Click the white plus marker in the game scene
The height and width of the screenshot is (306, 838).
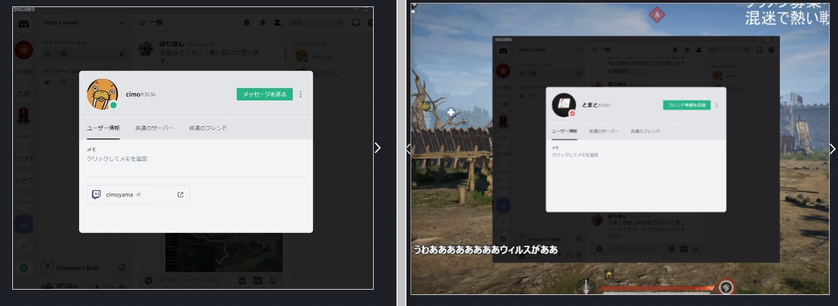click(x=451, y=112)
